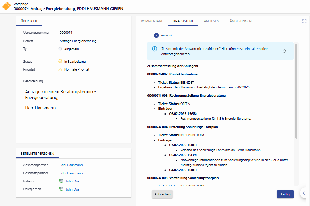The width and height of the screenshot is (310, 206).
Task: Open Ansprechpartner Eddi Hausmann link
Action: (x=71, y=165)
